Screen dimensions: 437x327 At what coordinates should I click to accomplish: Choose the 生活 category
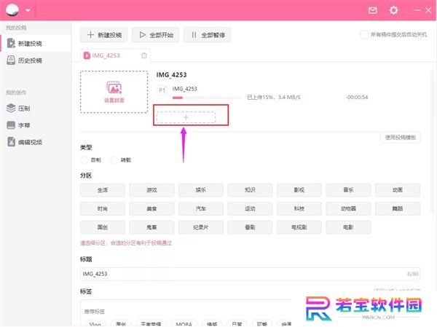(x=103, y=190)
